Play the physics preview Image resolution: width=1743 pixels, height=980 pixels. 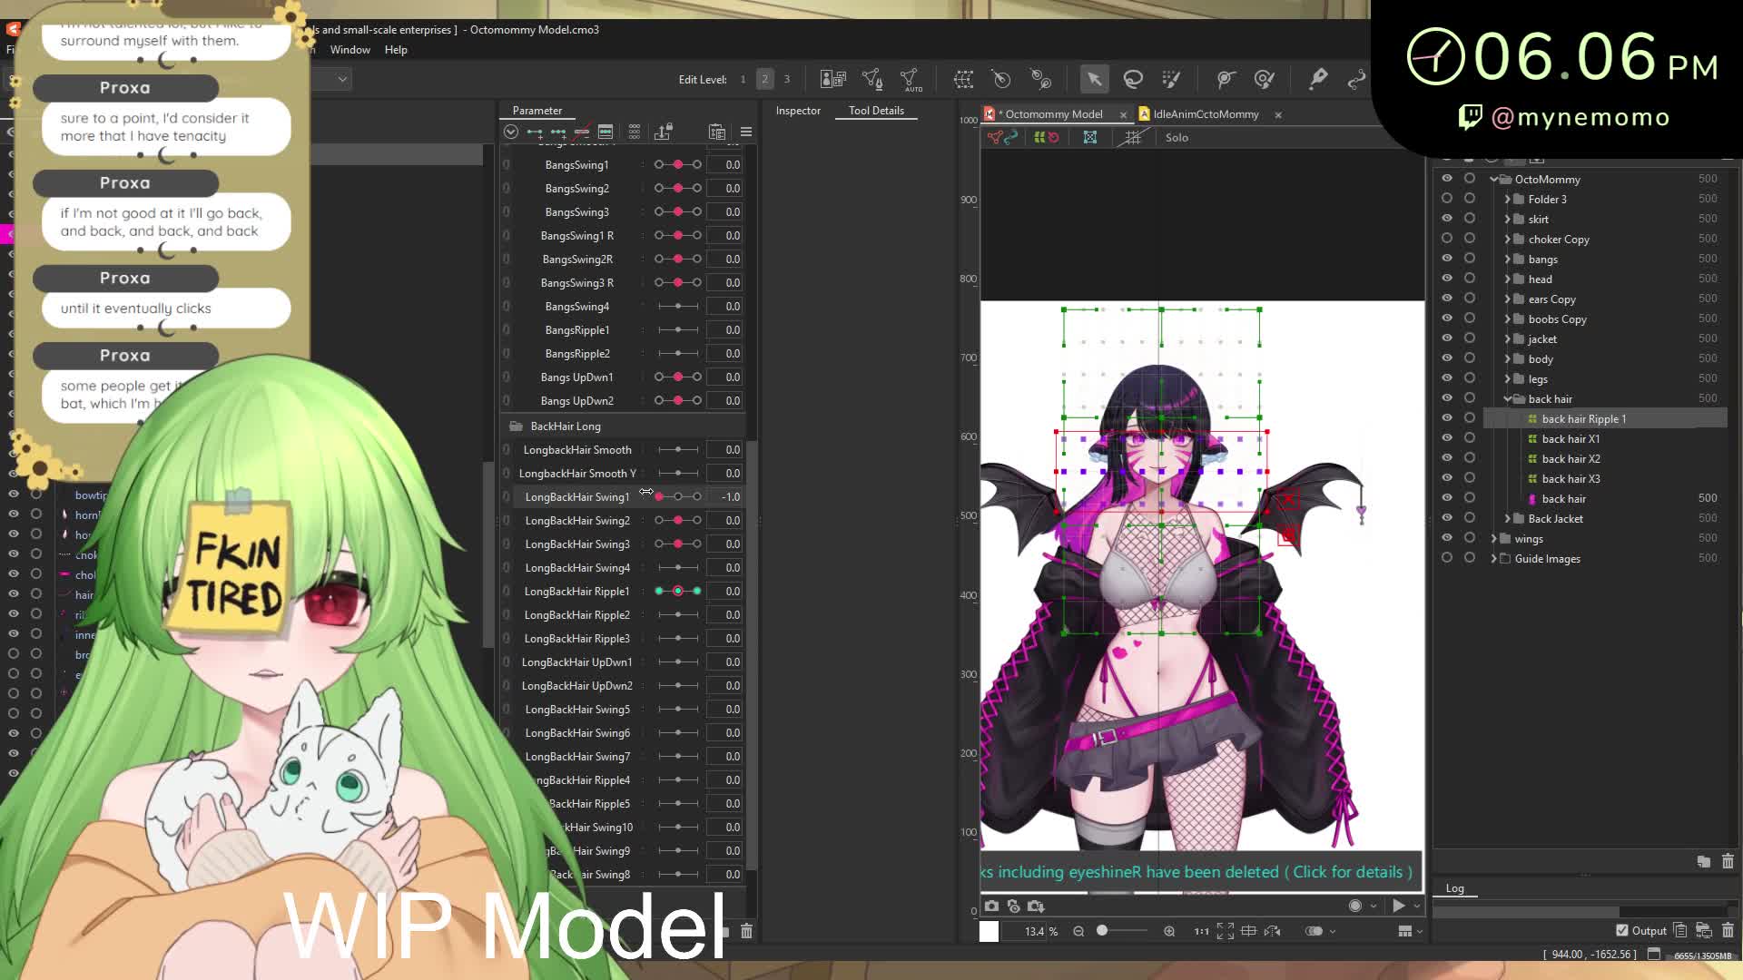point(1398,906)
